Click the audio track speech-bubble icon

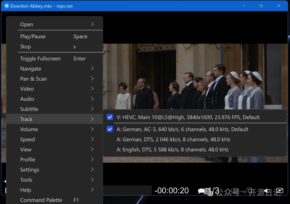click(201, 191)
